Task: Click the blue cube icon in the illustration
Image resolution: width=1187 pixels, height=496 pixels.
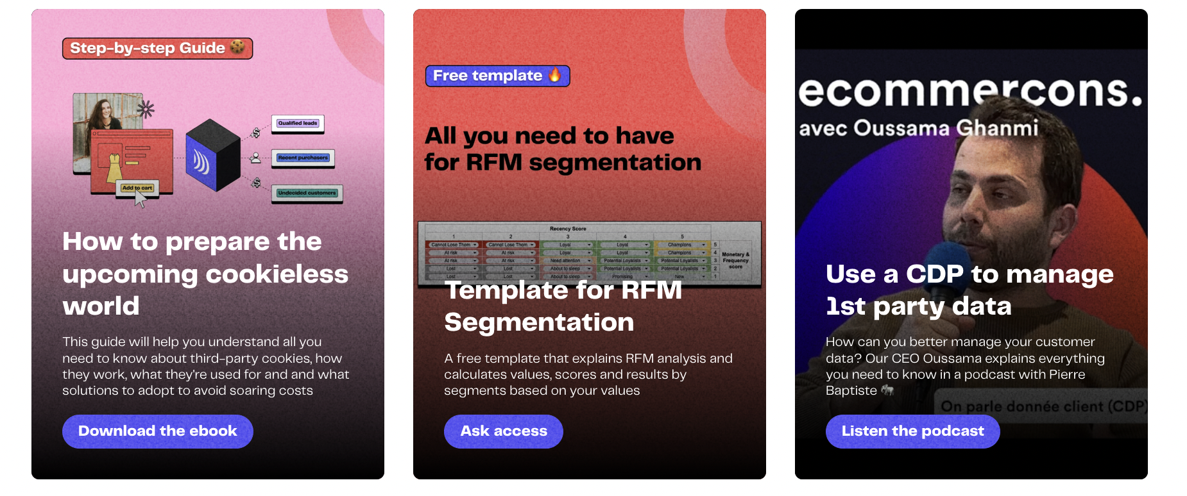Action: 213,155
